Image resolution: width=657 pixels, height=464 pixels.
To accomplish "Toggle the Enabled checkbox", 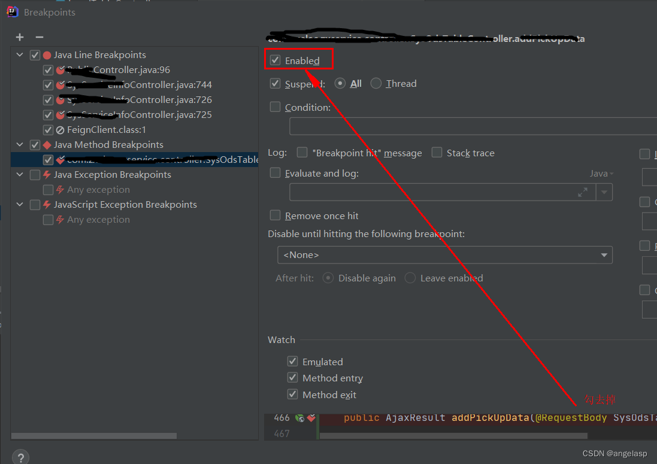I will coord(275,60).
